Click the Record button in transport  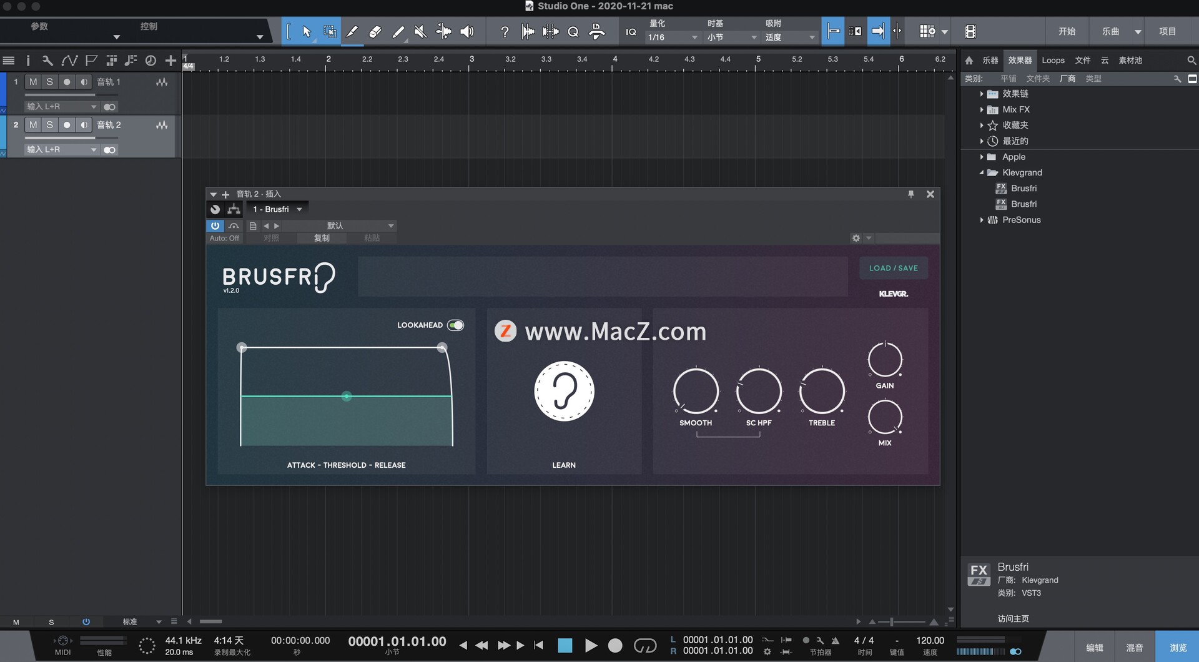(x=615, y=645)
